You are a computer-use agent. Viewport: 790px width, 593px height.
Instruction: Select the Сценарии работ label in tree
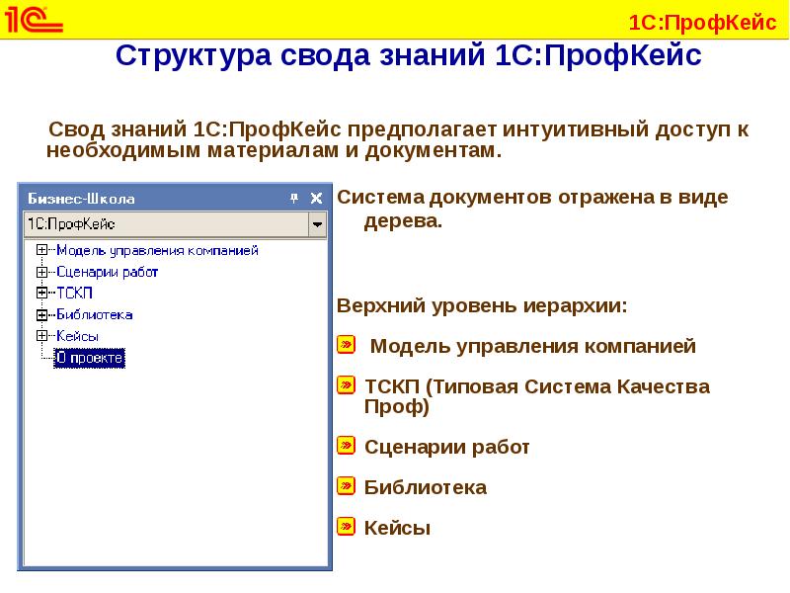107,272
